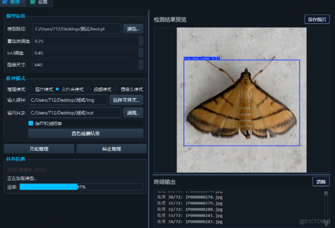Image resolution: width=335 pixels, height=228 pixels.
Task: Click terminal line IP000000281.jpg
Action: (x=190, y=216)
